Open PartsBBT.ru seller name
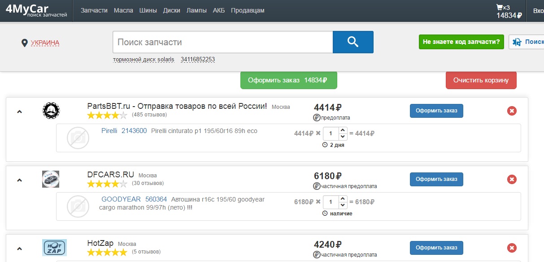Image resolution: width=544 pixels, height=262 pixels. click(177, 106)
